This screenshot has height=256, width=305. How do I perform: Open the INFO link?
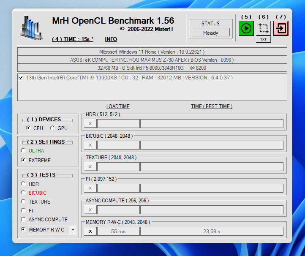point(111,39)
